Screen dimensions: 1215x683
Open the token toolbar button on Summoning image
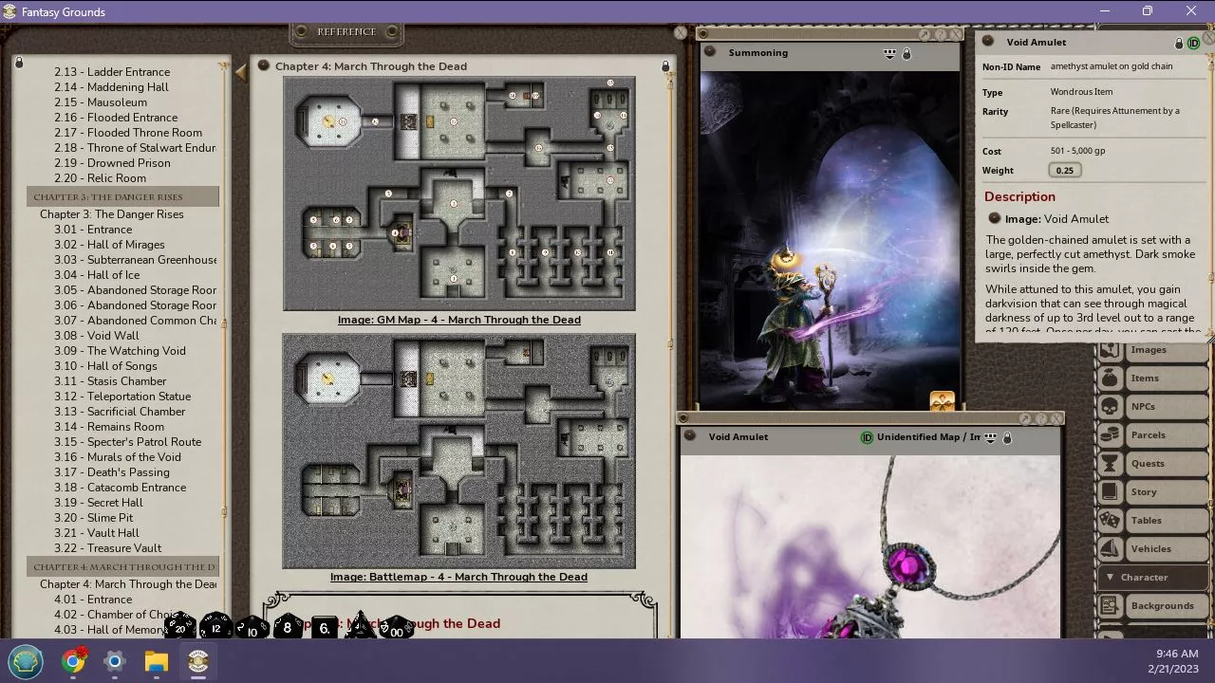tap(942, 401)
